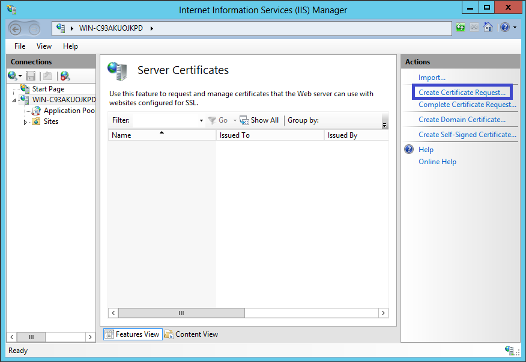Click the blue Help question mark toolbar icon
Image resolution: width=526 pixels, height=362 pixels.
(x=505, y=28)
